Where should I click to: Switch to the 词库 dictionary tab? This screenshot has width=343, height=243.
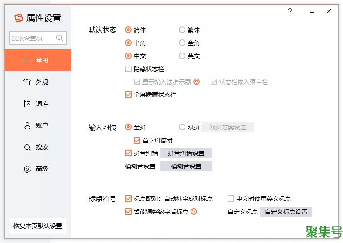click(x=38, y=104)
